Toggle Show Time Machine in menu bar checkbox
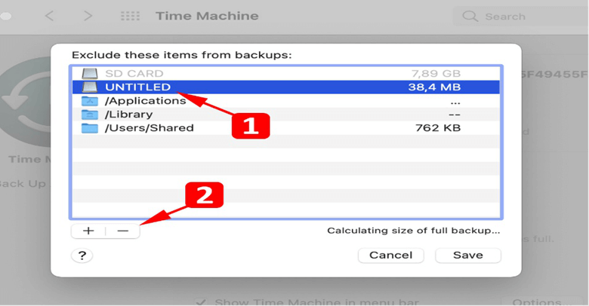The width and height of the screenshot is (589, 306). point(201,302)
